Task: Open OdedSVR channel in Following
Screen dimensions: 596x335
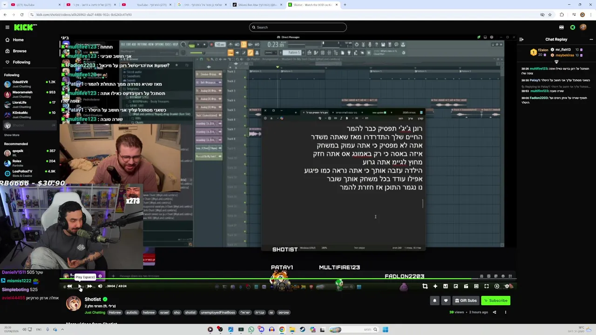Action: pos(30,84)
